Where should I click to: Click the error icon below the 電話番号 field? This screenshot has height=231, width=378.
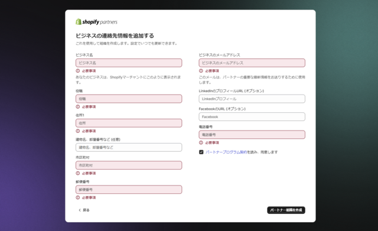point(201,142)
